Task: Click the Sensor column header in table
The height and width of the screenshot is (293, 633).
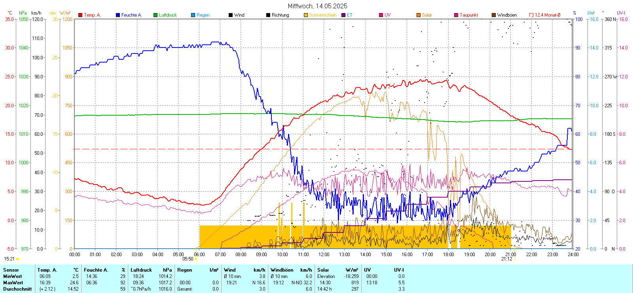Action: click(x=11, y=270)
